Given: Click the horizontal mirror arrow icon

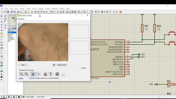Looking at the screenshot, I should tap(5, 25).
